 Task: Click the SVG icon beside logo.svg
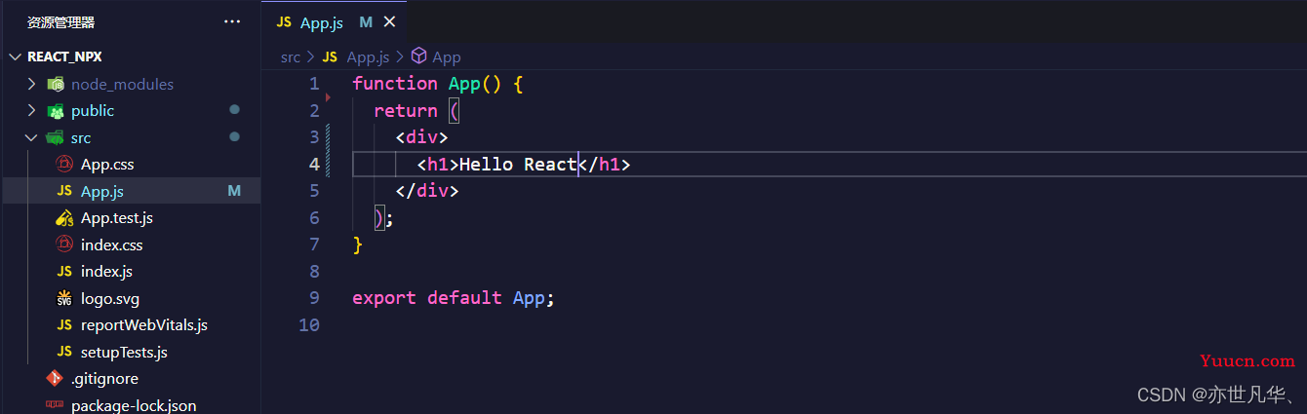pyautogui.click(x=65, y=298)
